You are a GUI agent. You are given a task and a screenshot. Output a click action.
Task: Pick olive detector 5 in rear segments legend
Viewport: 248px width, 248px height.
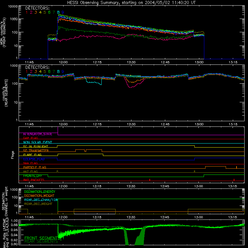[x=45, y=72]
